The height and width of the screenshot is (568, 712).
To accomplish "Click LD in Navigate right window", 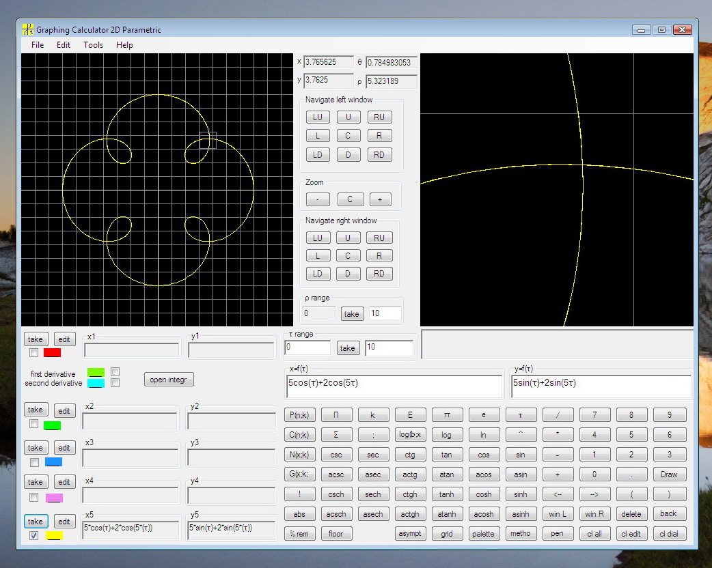I will (x=318, y=274).
